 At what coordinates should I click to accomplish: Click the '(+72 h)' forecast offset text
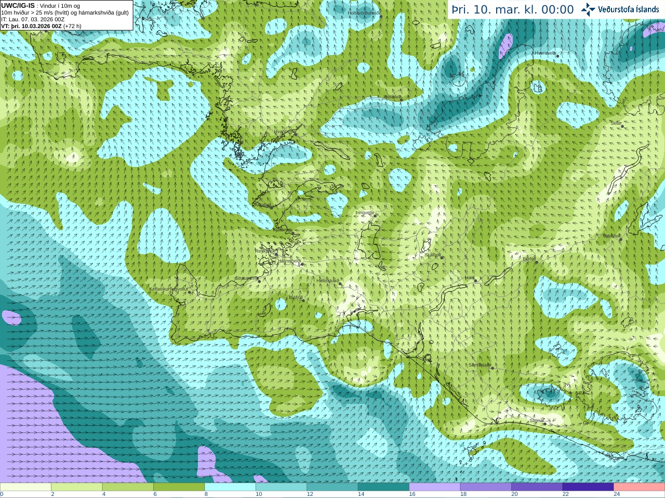pyautogui.click(x=72, y=26)
